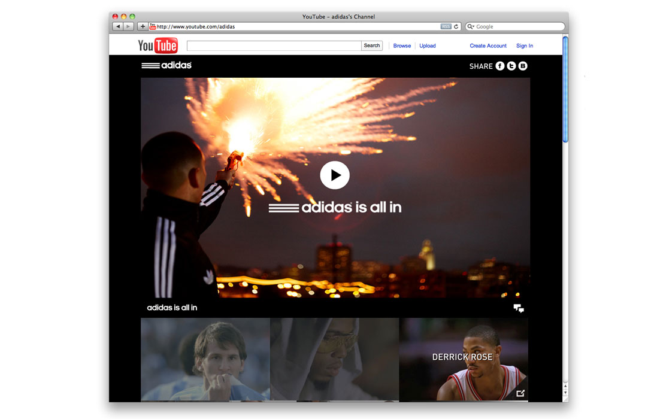Click the Create Account link
Screen dimensions: 648x419
(488, 46)
